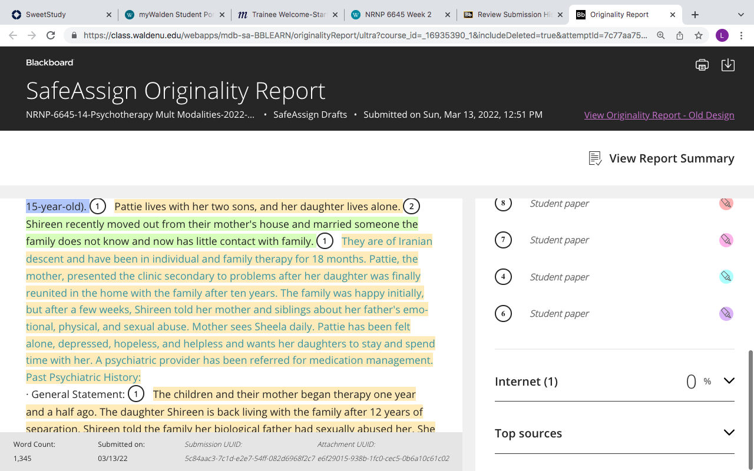
Task: Open the browser zoom magnifier icon
Action: pos(661,35)
